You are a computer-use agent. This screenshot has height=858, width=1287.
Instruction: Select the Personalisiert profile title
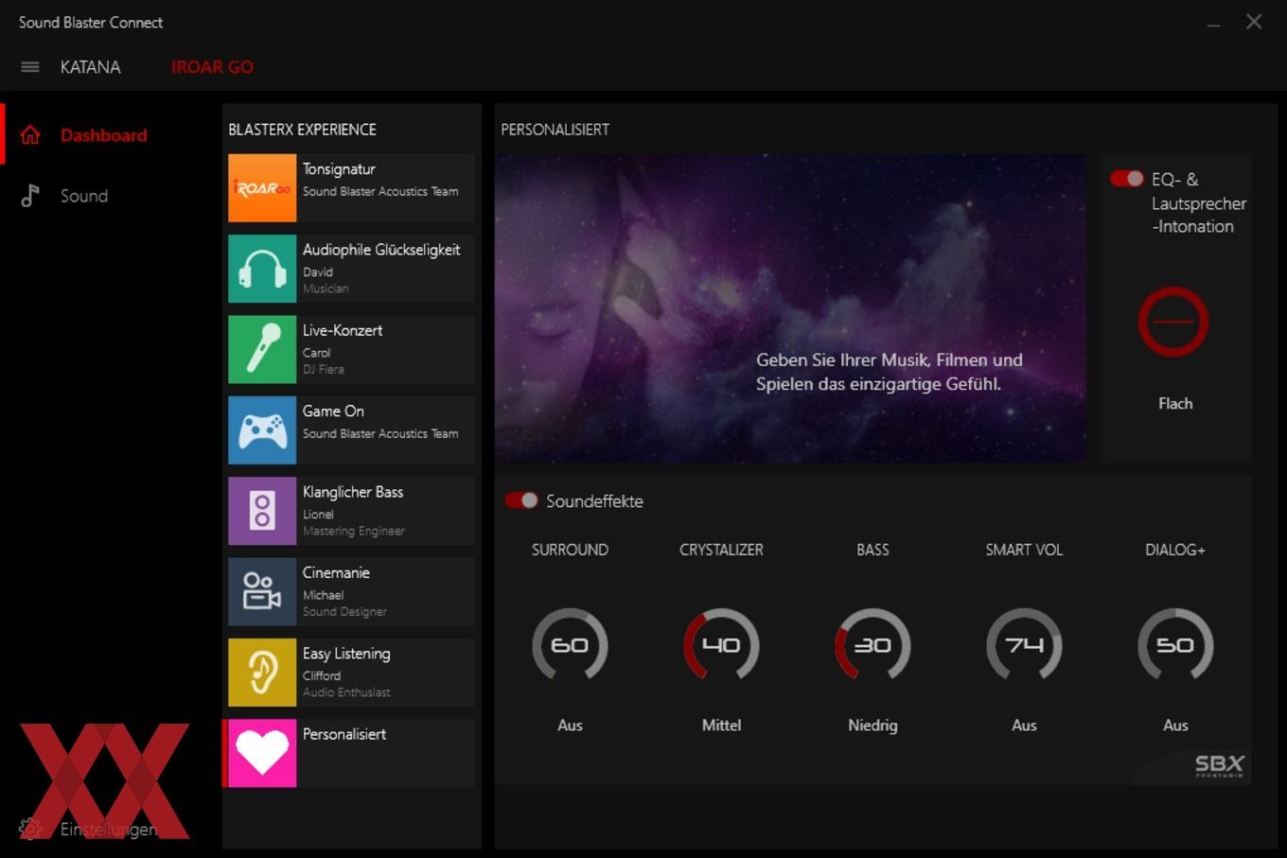point(344,734)
